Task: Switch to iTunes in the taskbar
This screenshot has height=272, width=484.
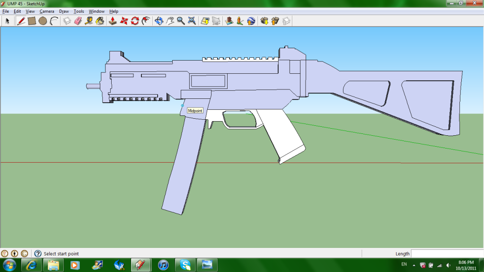Action: pyautogui.click(x=163, y=265)
